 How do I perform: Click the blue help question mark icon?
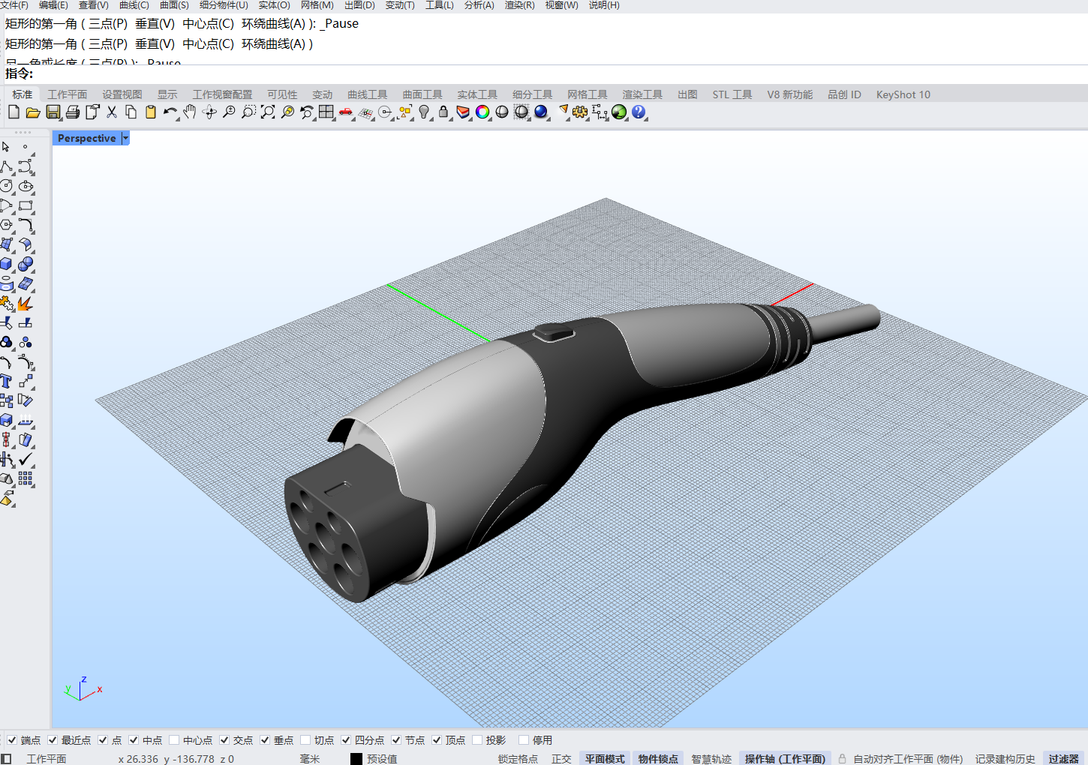click(639, 112)
